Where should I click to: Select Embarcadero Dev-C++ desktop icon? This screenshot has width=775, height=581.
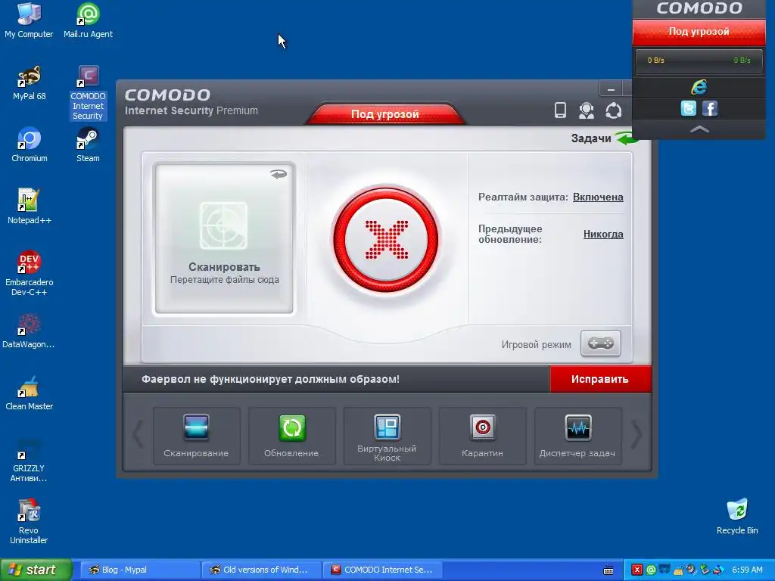pos(30,273)
